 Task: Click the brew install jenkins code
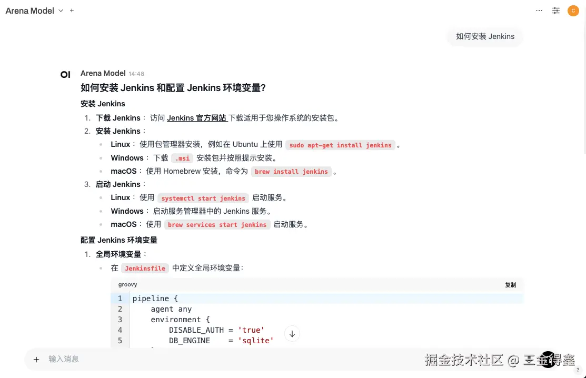pyautogui.click(x=291, y=172)
